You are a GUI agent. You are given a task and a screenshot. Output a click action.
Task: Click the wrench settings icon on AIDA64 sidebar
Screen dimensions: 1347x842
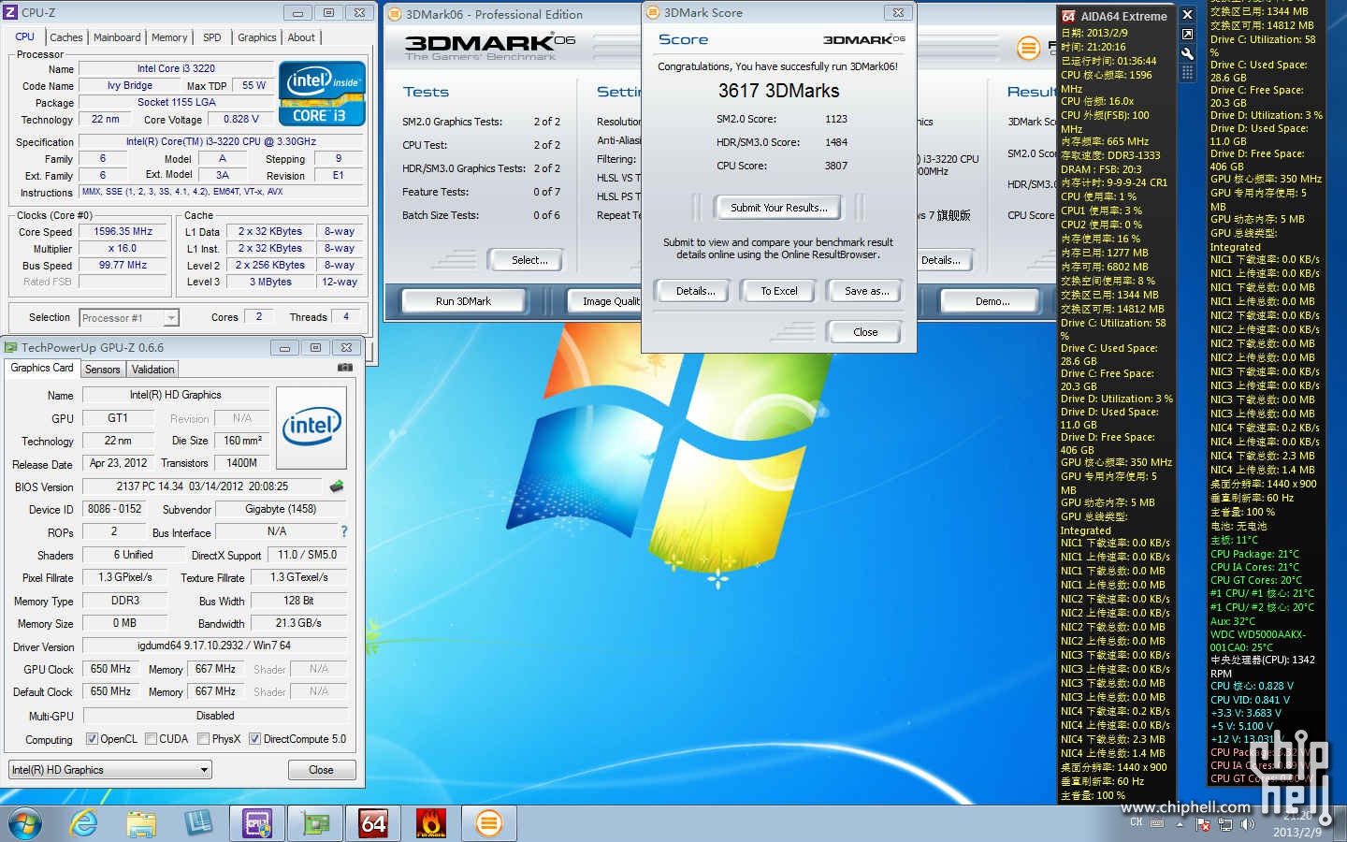pyautogui.click(x=1187, y=53)
